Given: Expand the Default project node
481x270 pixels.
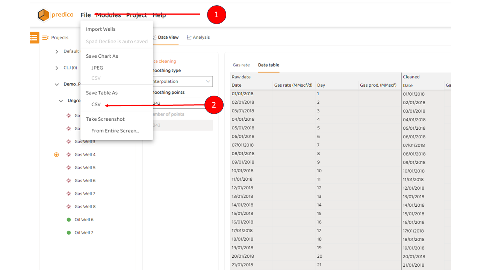Looking at the screenshot, I should click(x=57, y=51).
